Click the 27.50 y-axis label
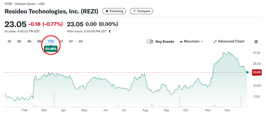Screen dimensions: 266x116 point(256,53)
